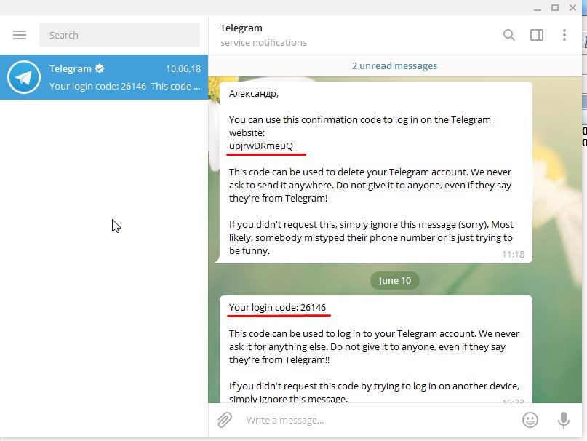Maximize the Telegram window
This screenshot has width=587, height=441.
coord(555,7)
